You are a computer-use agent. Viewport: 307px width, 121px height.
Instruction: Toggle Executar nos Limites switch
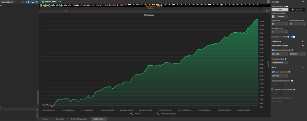293,37
